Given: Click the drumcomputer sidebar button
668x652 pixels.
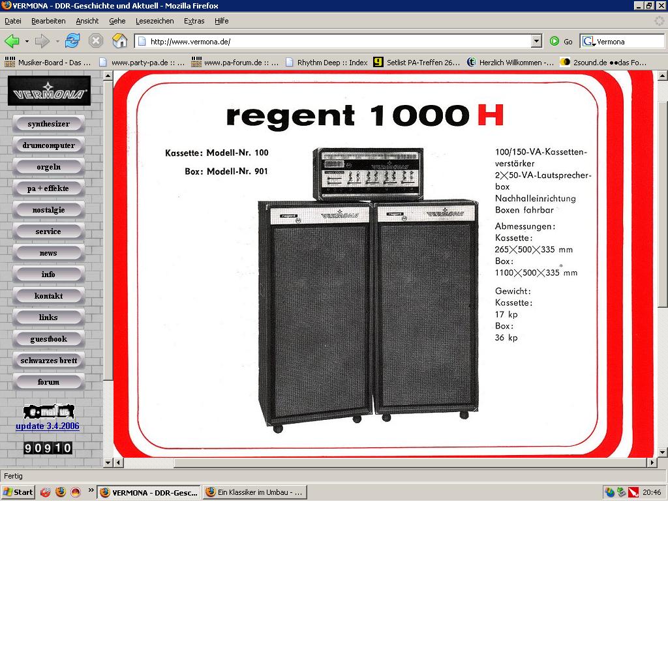Looking at the screenshot, I should [48, 145].
